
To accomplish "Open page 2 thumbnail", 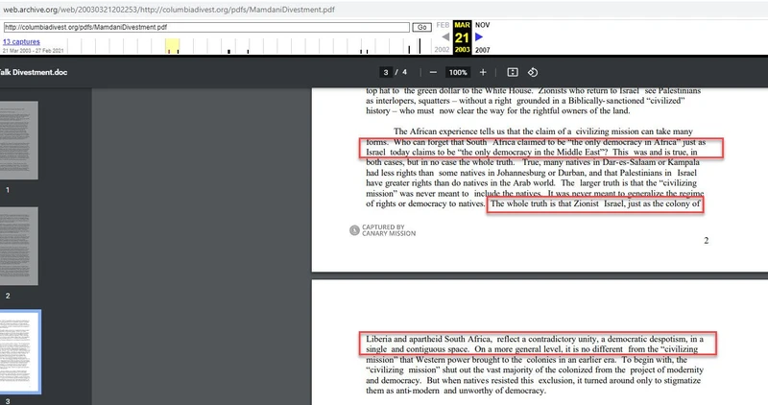I will [18, 246].
